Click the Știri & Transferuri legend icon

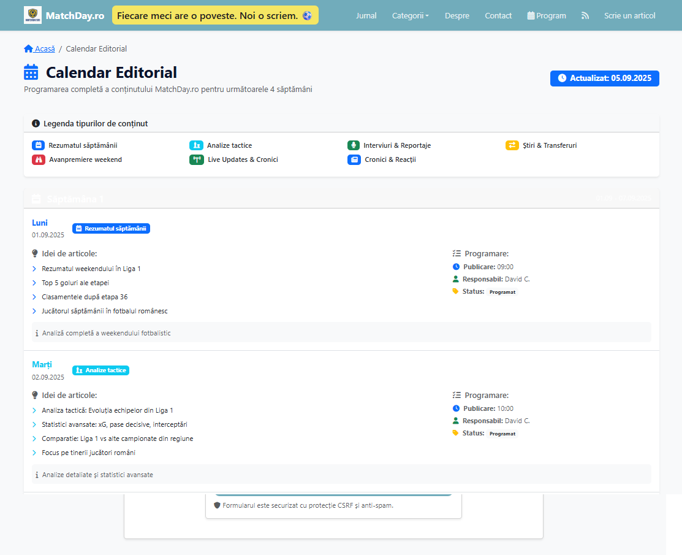512,145
